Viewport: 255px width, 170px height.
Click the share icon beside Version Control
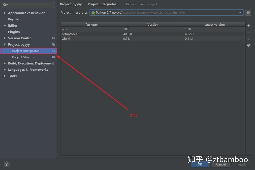[x=53, y=38]
